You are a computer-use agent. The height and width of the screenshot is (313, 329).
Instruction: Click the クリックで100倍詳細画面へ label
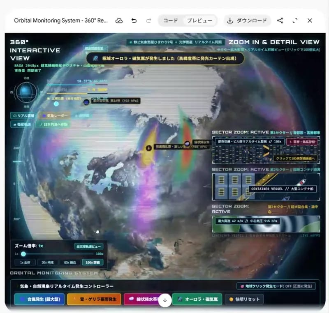295,159
